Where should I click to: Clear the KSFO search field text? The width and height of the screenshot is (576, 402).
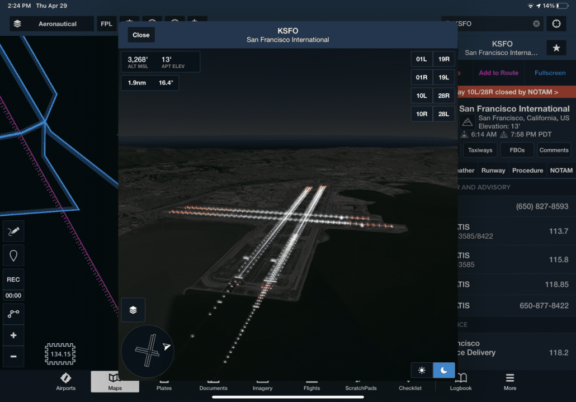coord(536,23)
